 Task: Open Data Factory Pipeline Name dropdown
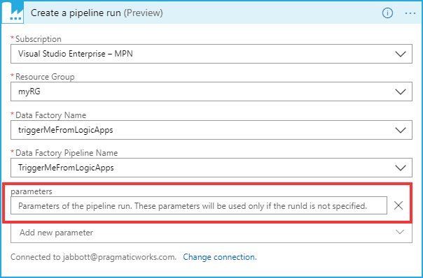tap(211, 168)
